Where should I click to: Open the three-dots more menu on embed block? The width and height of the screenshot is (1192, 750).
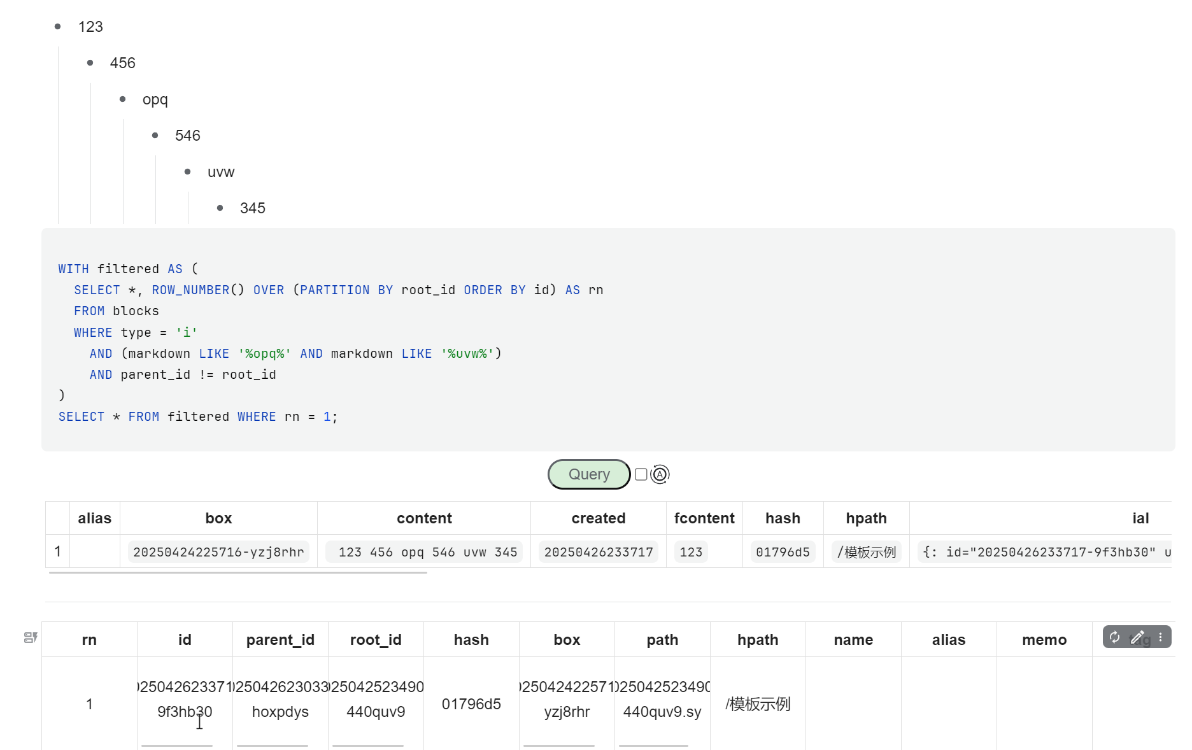point(1160,637)
